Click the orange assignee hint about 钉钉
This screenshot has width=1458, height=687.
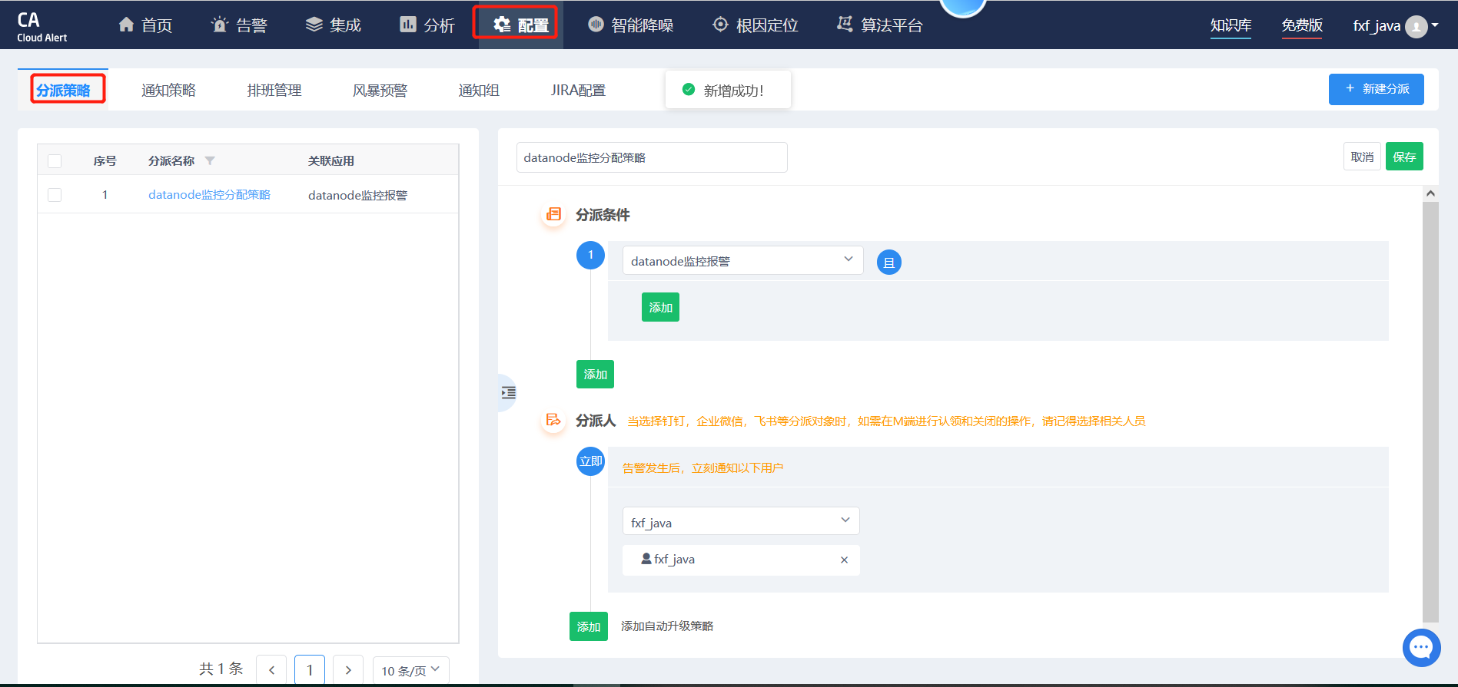pyautogui.click(x=886, y=421)
